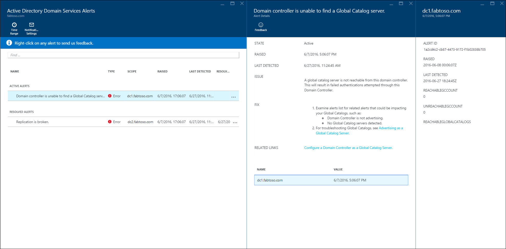Viewport: 506px width, 249px height.
Task: Open Notification Settings via the envelope icon
Action: pos(31,25)
